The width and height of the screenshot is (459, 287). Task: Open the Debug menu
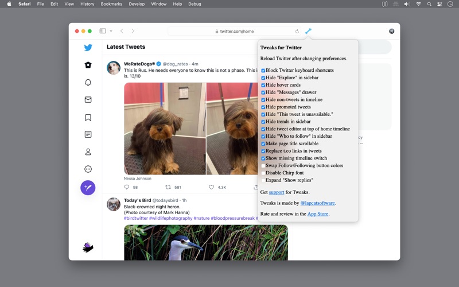click(195, 4)
